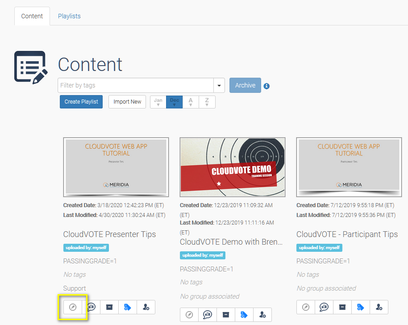Assign group to CloudVOTE - Participant Tips
This screenshot has width=408, height=325.
379,307
